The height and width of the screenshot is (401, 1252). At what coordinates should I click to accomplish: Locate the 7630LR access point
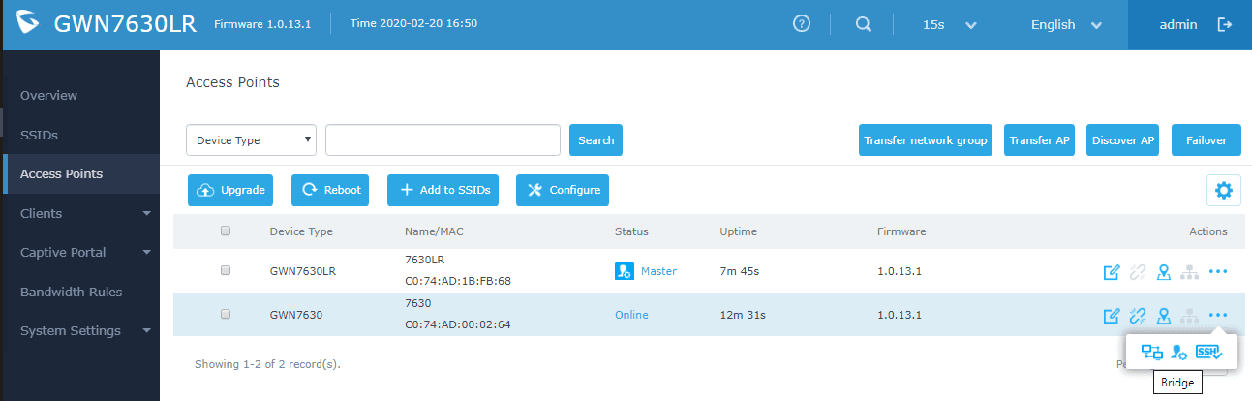[1165, 272]
